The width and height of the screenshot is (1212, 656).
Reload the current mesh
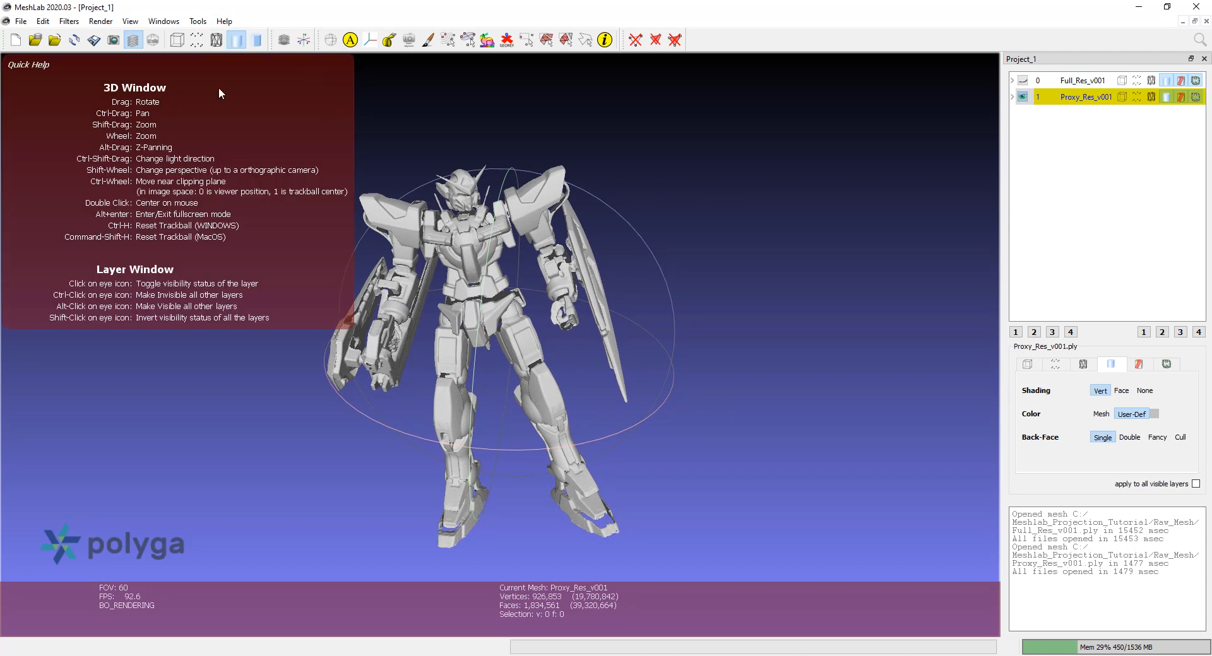tap(74, 40)
